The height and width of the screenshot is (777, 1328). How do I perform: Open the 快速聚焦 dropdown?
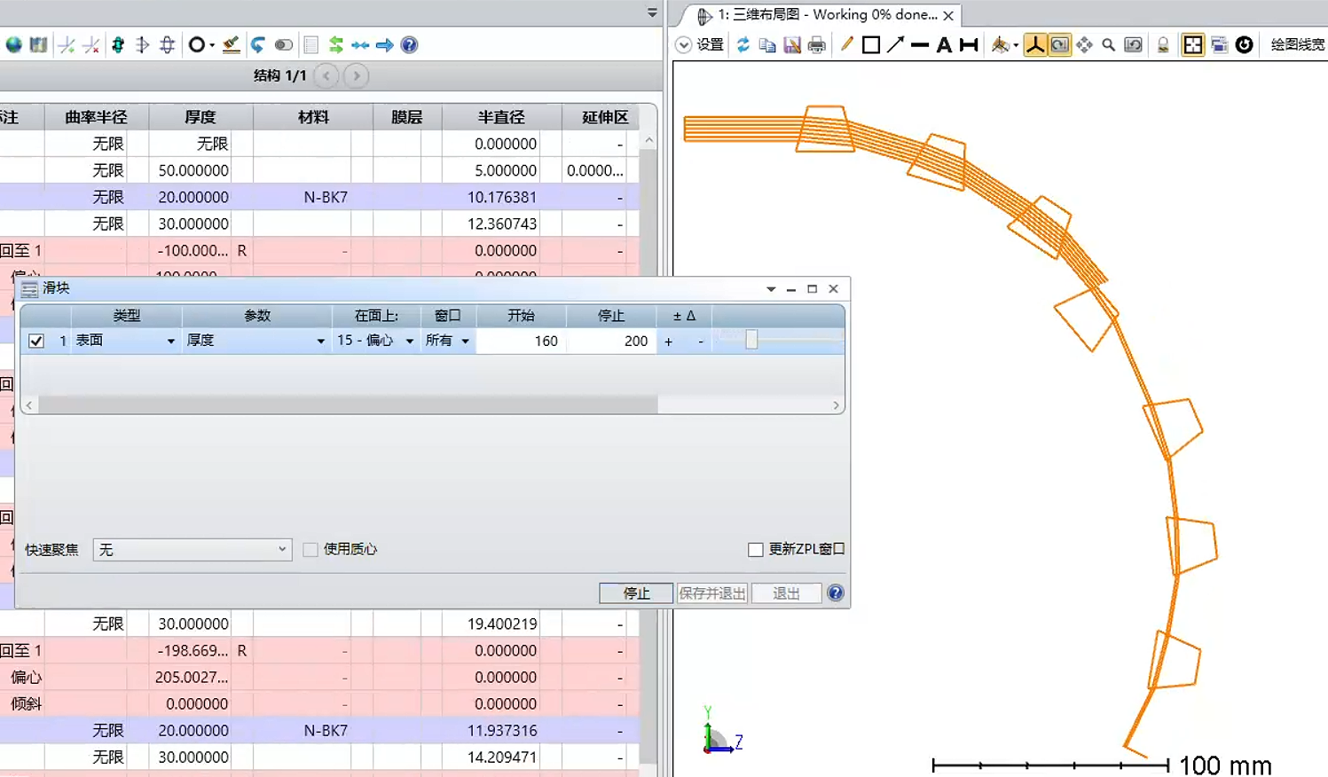[x=193, y=550]
